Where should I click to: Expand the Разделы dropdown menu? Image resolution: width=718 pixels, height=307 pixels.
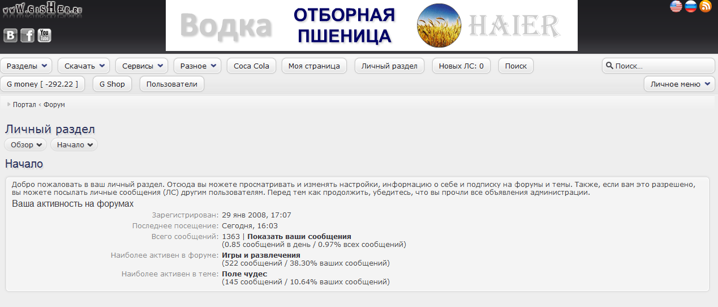click(x=26, y=66)
